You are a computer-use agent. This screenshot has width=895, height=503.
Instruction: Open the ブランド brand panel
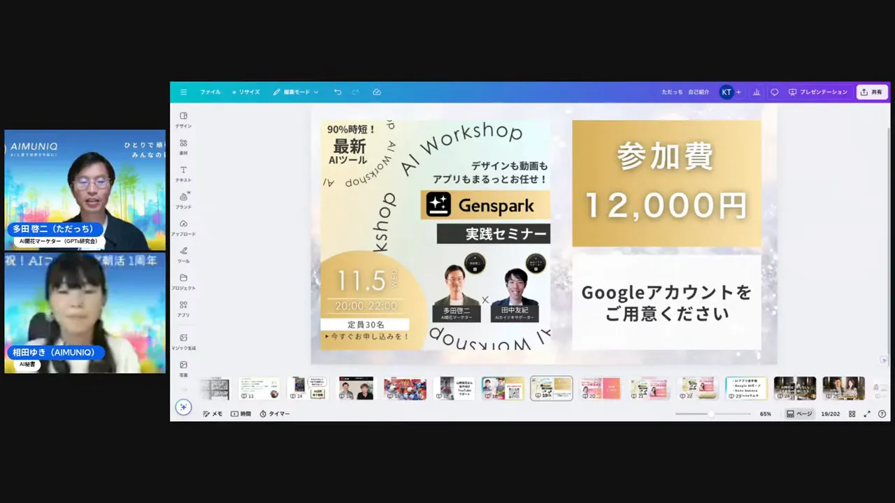(183, 201)
